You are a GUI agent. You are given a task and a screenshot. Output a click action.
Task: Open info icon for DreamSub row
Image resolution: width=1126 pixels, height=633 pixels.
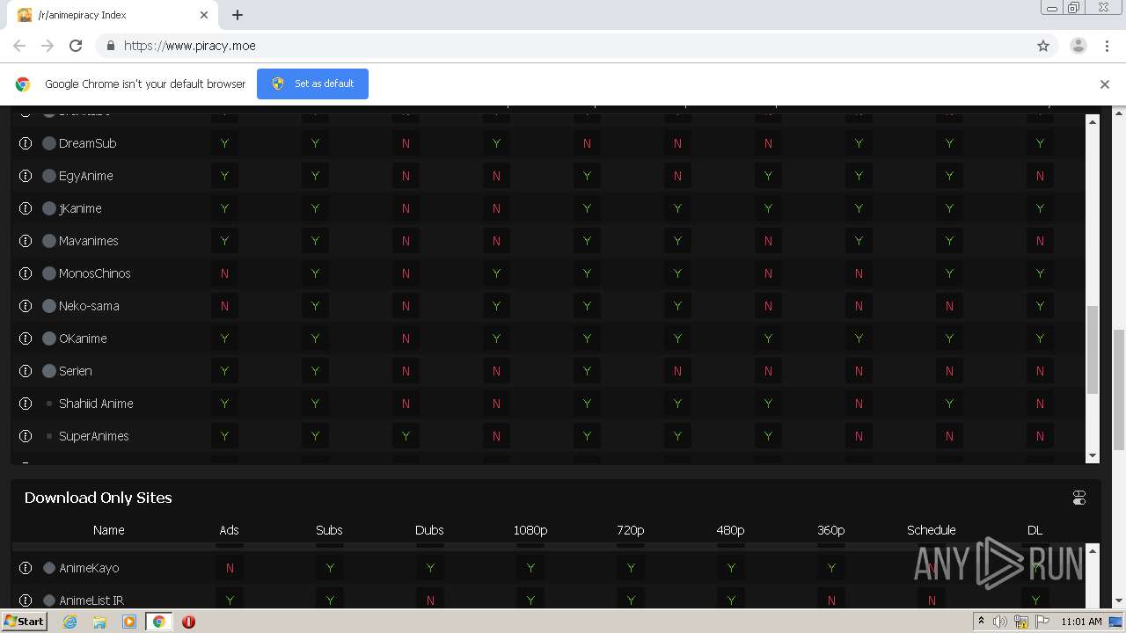pyautogui.click(x=26, y=143)
